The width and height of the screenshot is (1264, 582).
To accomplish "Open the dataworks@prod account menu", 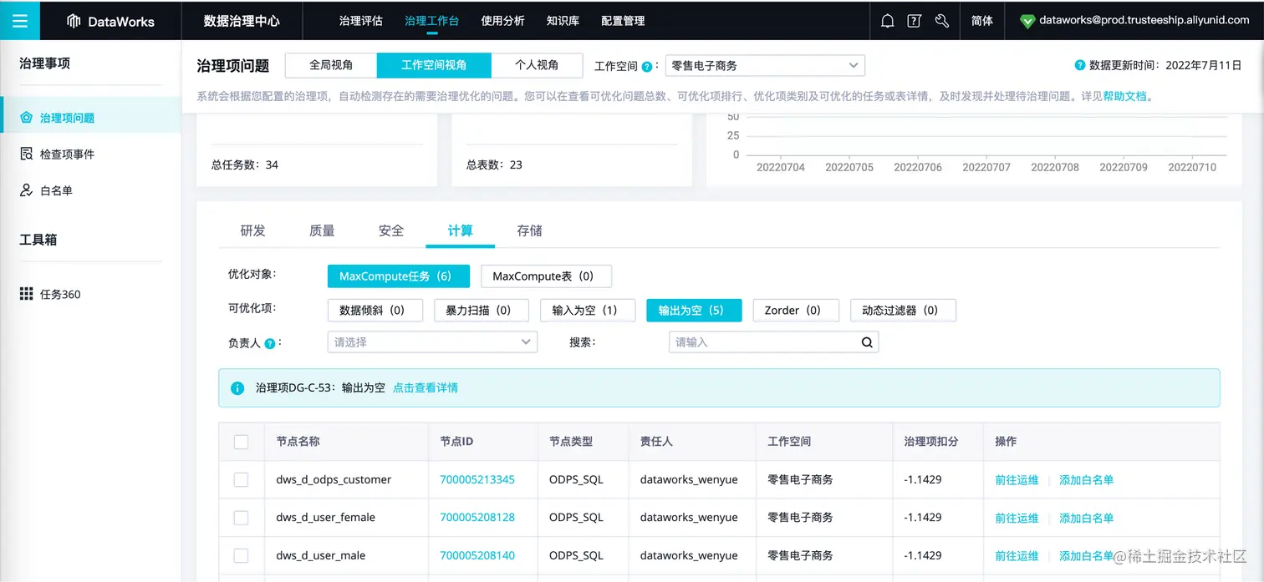I will pyautogui.click(x=1144, y=21).
